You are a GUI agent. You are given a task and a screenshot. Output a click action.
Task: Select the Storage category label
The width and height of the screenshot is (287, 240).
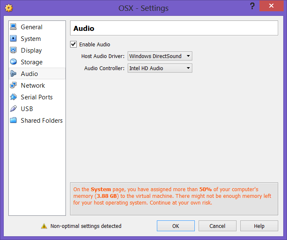pos(32,62)
